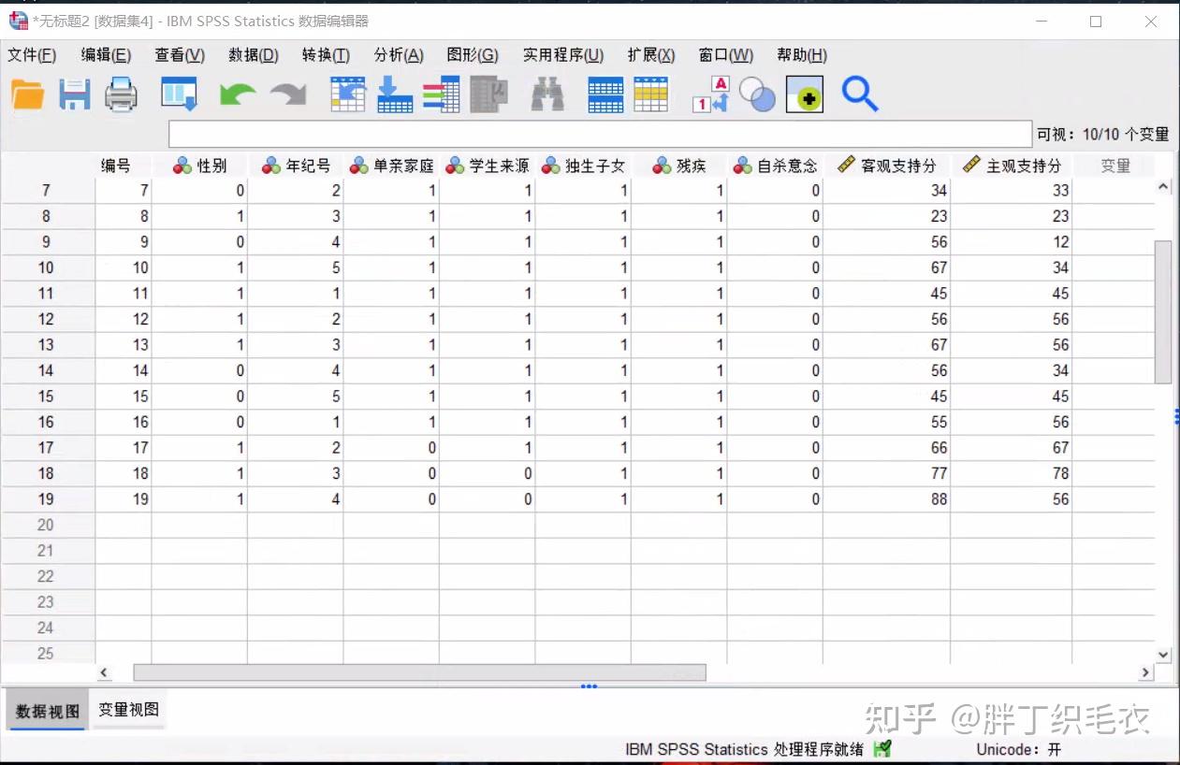Screen dimensions: 1180x765
Task: Select the 主观支持分 column header
Action: pyautogui.click(x=1012, y=166)
